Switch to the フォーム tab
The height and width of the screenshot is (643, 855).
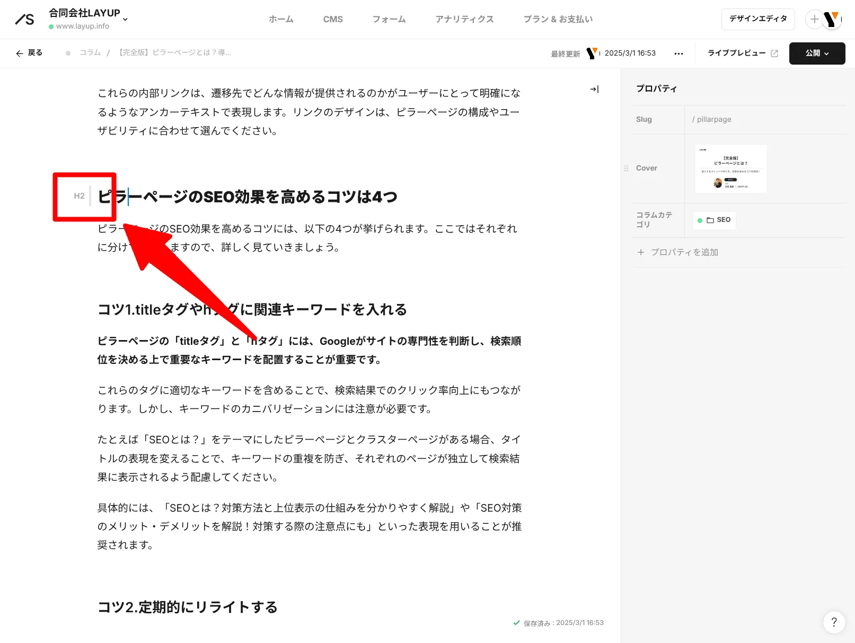pyautogui.click(x=389, y=19)
